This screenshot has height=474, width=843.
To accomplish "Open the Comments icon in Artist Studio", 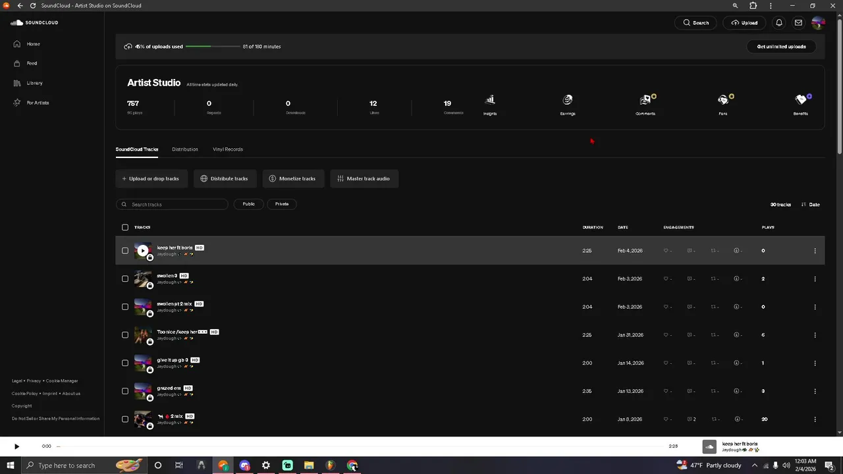I will tap(645, 100).
